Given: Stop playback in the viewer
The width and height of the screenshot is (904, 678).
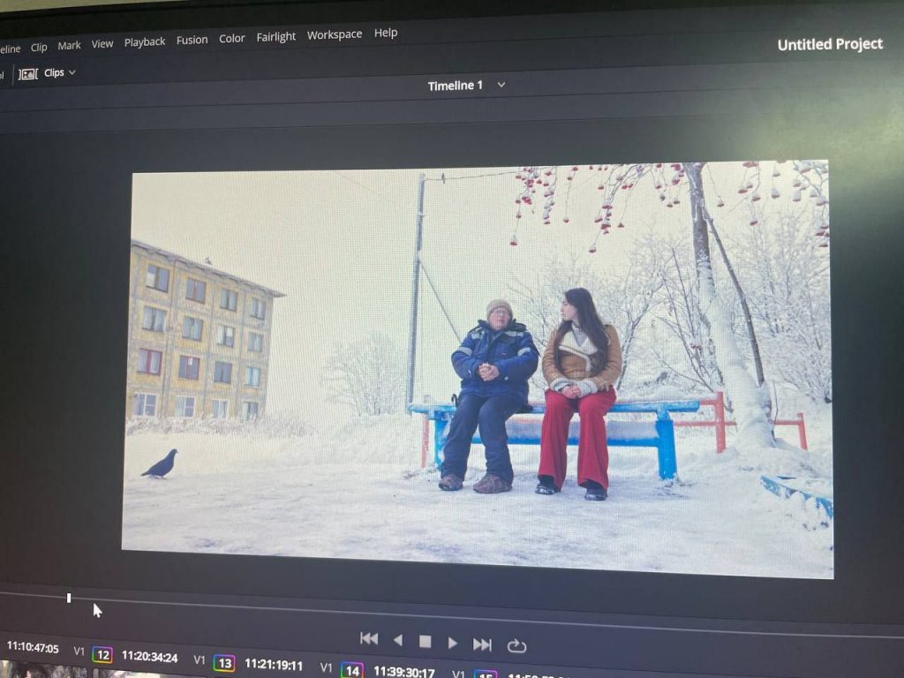Looking at the screenshot, I should tap(425, 642).
